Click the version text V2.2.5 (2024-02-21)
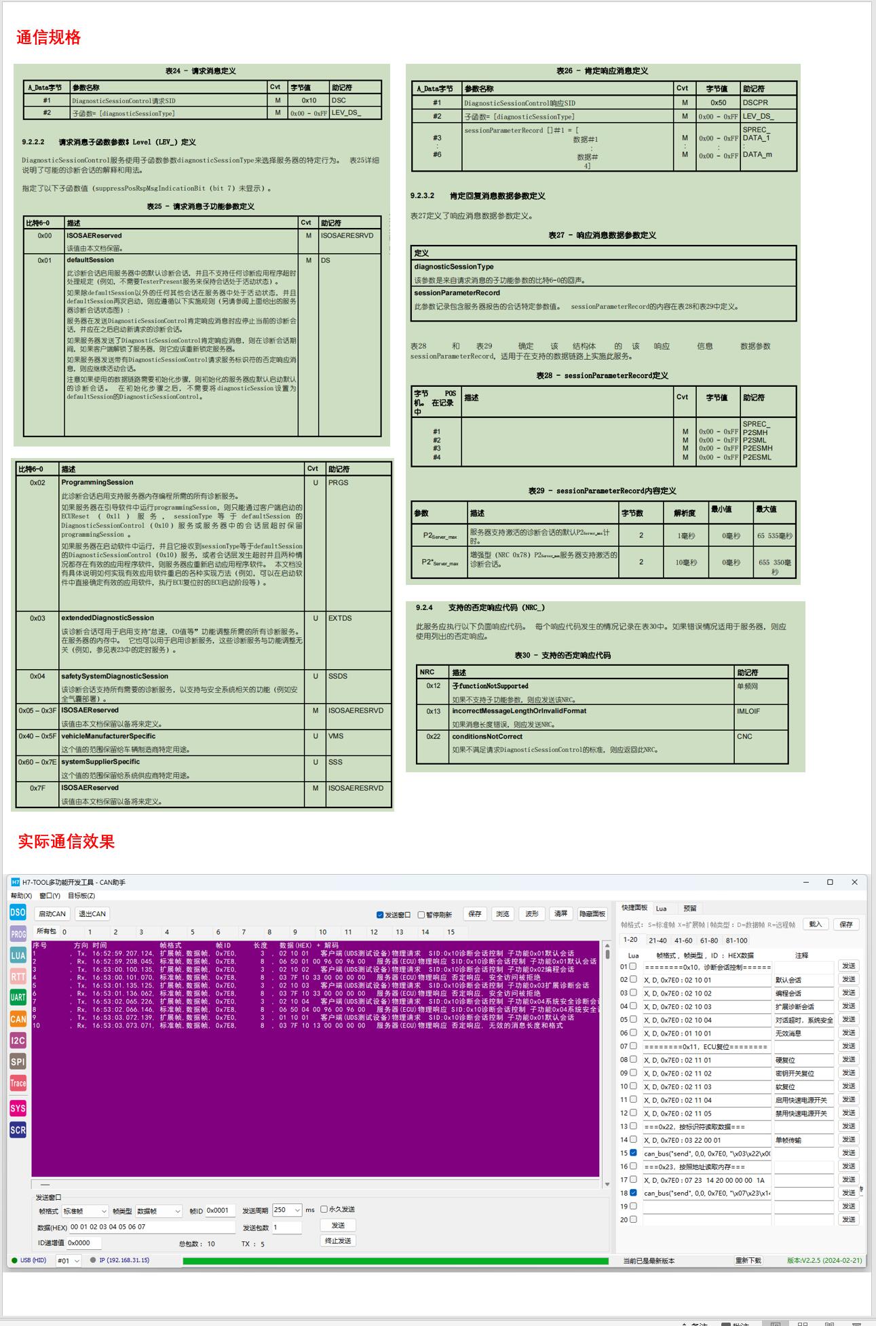 tap(824, 1261)
